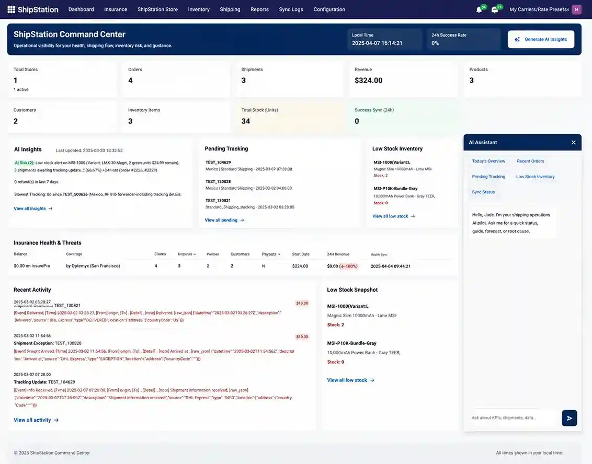
Task: Open the notifications bell icon
Action: pyautogui.click(x=479, y=9)
